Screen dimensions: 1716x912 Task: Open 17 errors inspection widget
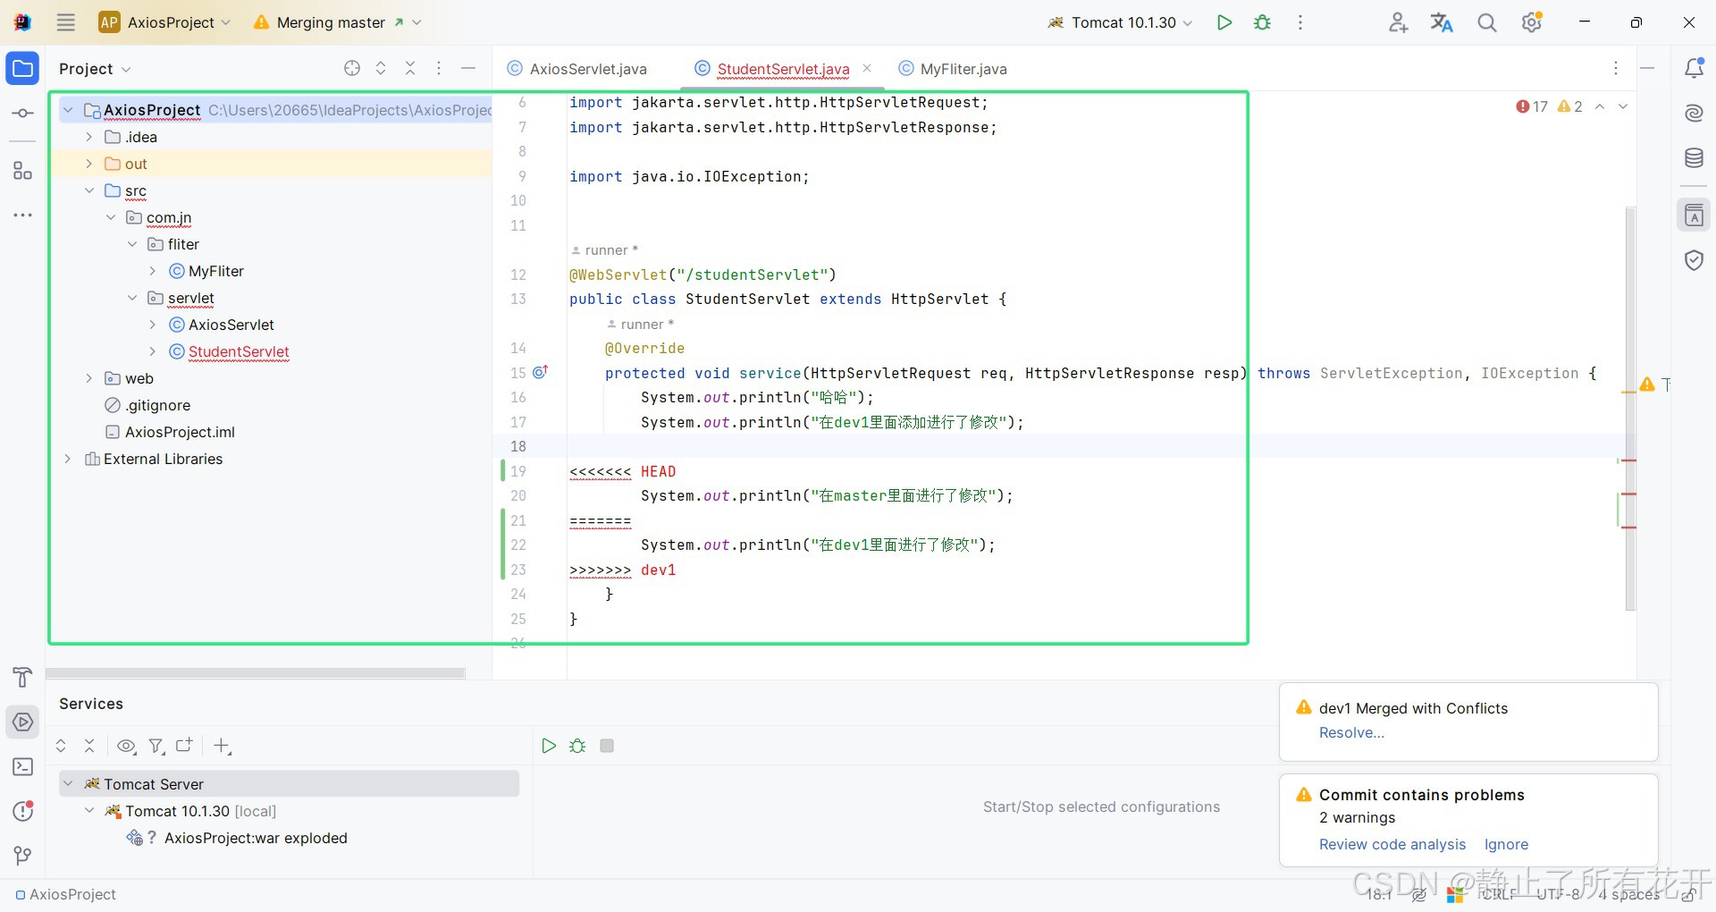pos(1532,106)
